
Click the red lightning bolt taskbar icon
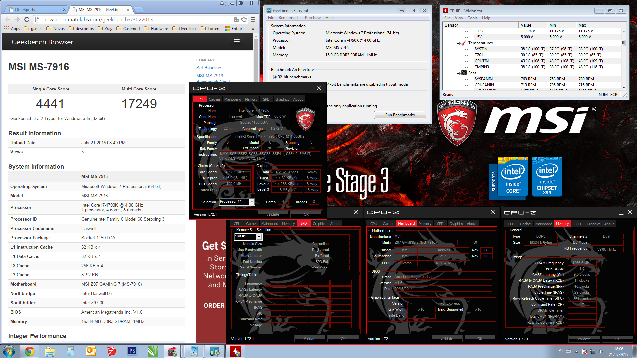tap(236, 352)
